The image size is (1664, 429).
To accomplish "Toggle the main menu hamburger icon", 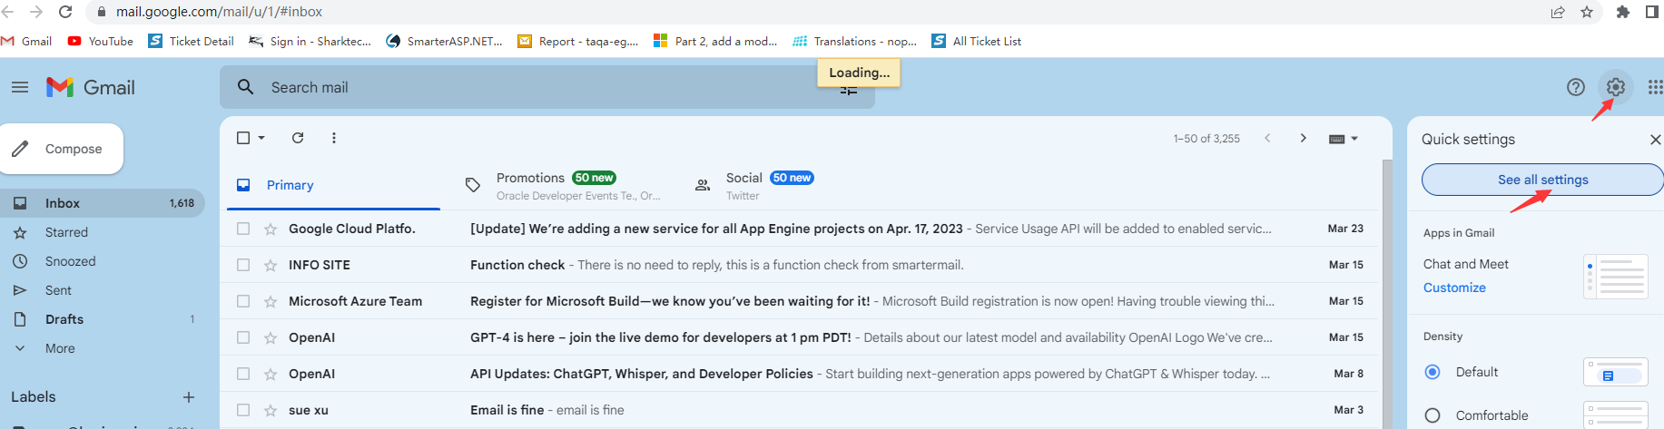I will (x=20, y=87).
